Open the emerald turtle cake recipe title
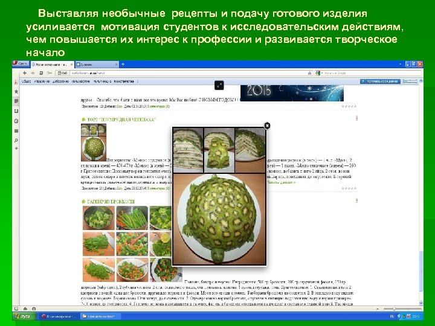 [x=121, y=120]
